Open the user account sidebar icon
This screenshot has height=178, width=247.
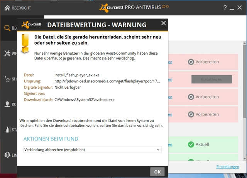(7, 104)
